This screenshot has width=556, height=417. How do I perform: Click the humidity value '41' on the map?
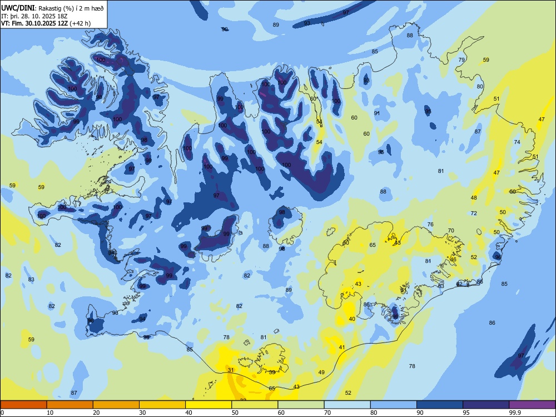[x=342, y=347]
